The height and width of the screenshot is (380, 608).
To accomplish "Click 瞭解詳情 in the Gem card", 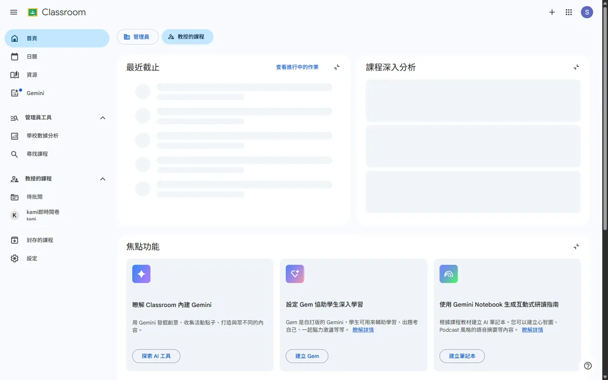I will click(363, 330).
